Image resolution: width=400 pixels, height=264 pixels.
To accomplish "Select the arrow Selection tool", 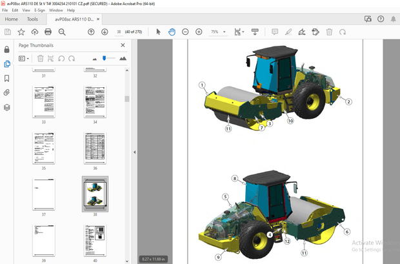I will (x=159, y=32).
